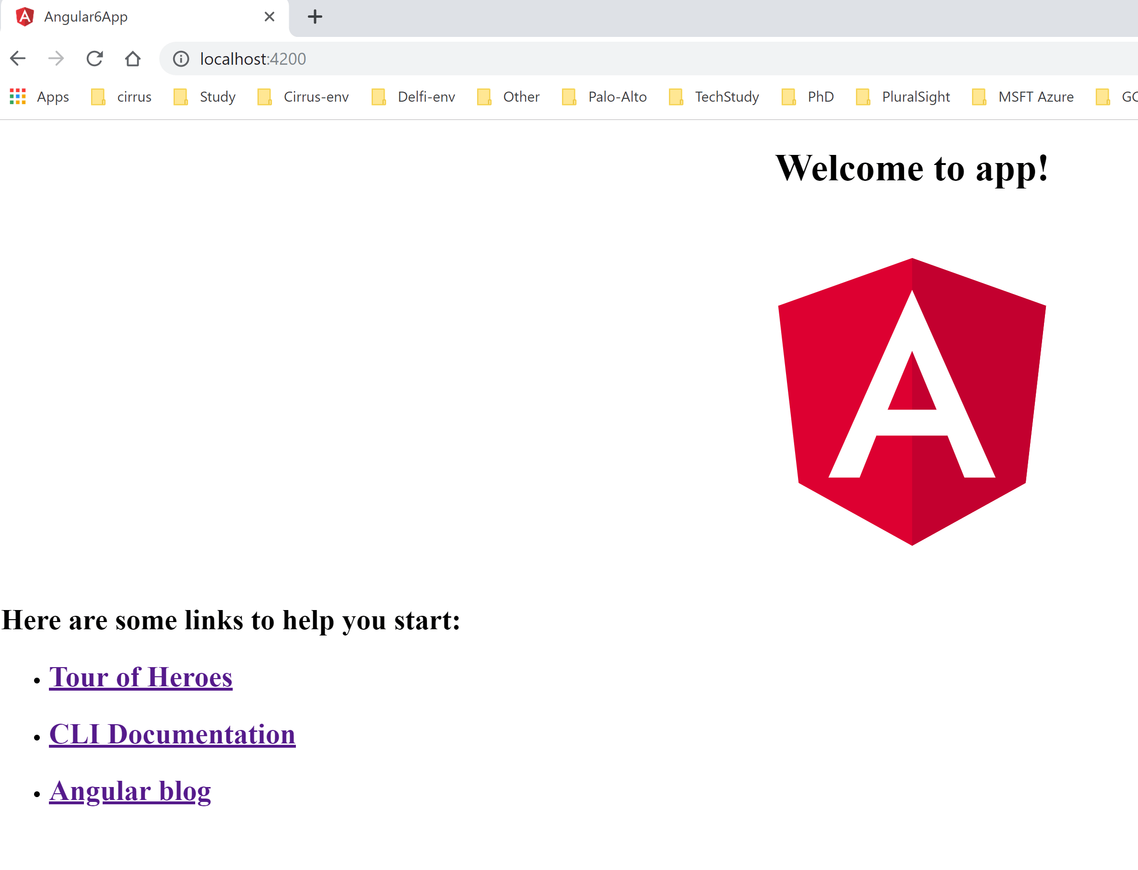Open the Delfi-env bookmark folder

tap(414, 97)
